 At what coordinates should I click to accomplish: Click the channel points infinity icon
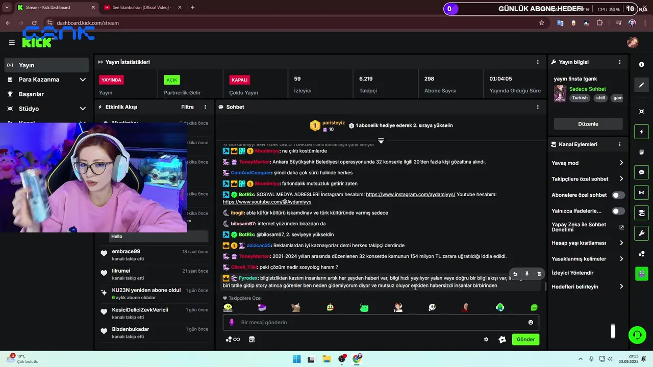(233, 339)
